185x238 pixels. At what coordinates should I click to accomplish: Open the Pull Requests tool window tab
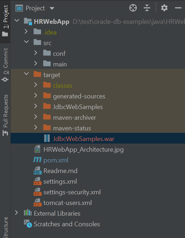(x=5, y=115)
